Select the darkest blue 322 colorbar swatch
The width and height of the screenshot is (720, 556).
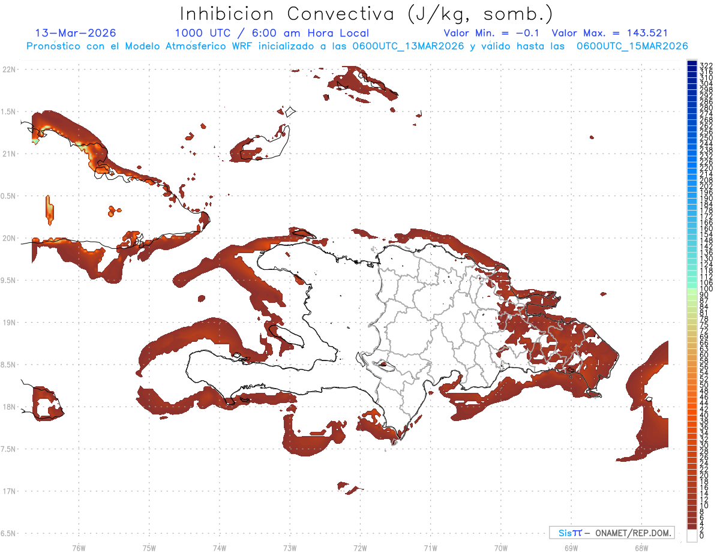point(692,64)
